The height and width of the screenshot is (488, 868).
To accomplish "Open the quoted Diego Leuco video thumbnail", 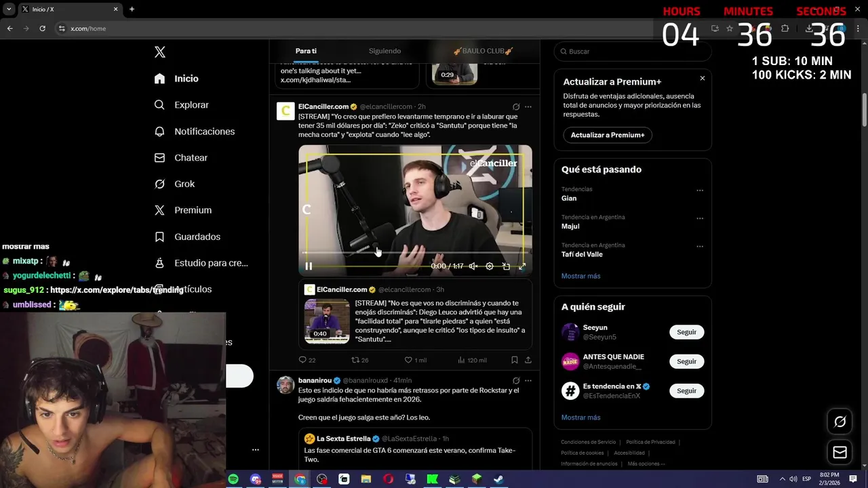I will (327, 321).
